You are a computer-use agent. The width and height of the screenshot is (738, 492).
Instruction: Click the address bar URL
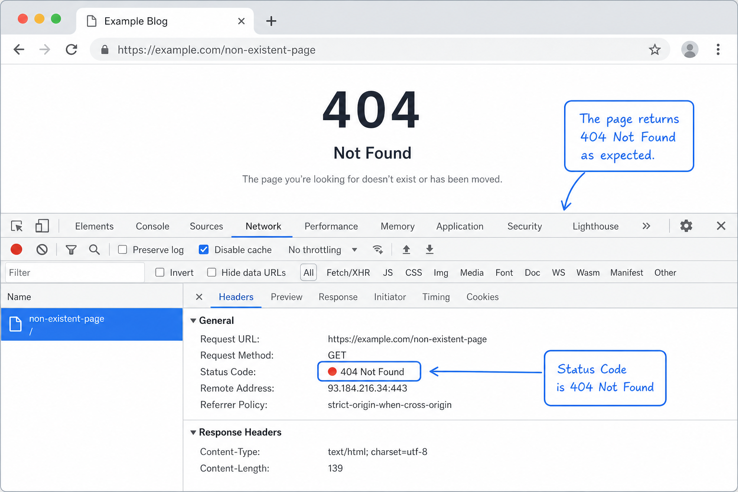point(216,50)
